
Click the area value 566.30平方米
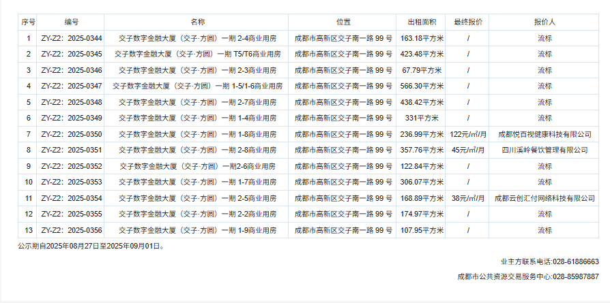[422, 86]
